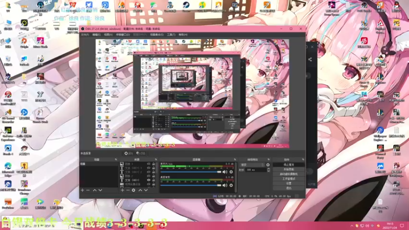Toggle visibility of the 文本 (GDI+) 3 source
The width and height of the screenshot is (409, 230).
149,168
